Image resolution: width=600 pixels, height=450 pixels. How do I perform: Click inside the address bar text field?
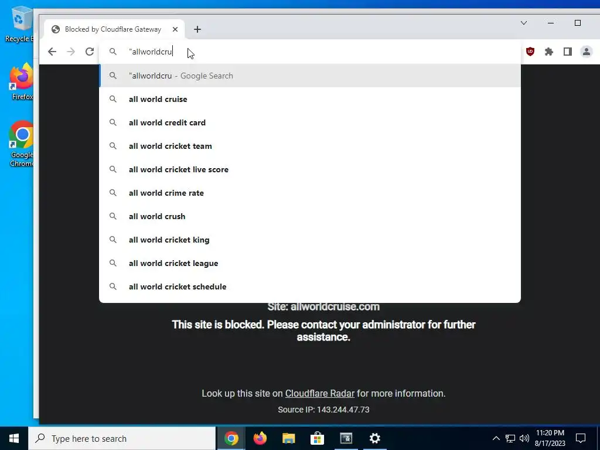(310, 52)
